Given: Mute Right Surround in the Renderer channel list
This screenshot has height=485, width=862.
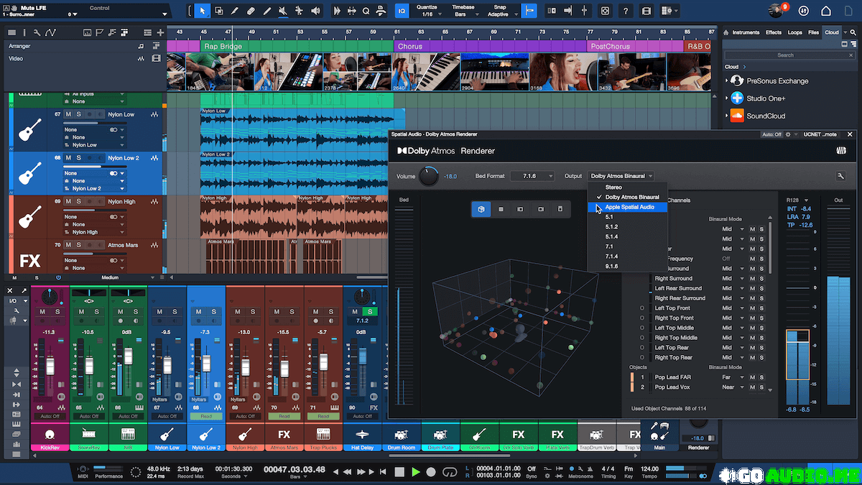Looking at the screenshot, I should pos(752,279).
